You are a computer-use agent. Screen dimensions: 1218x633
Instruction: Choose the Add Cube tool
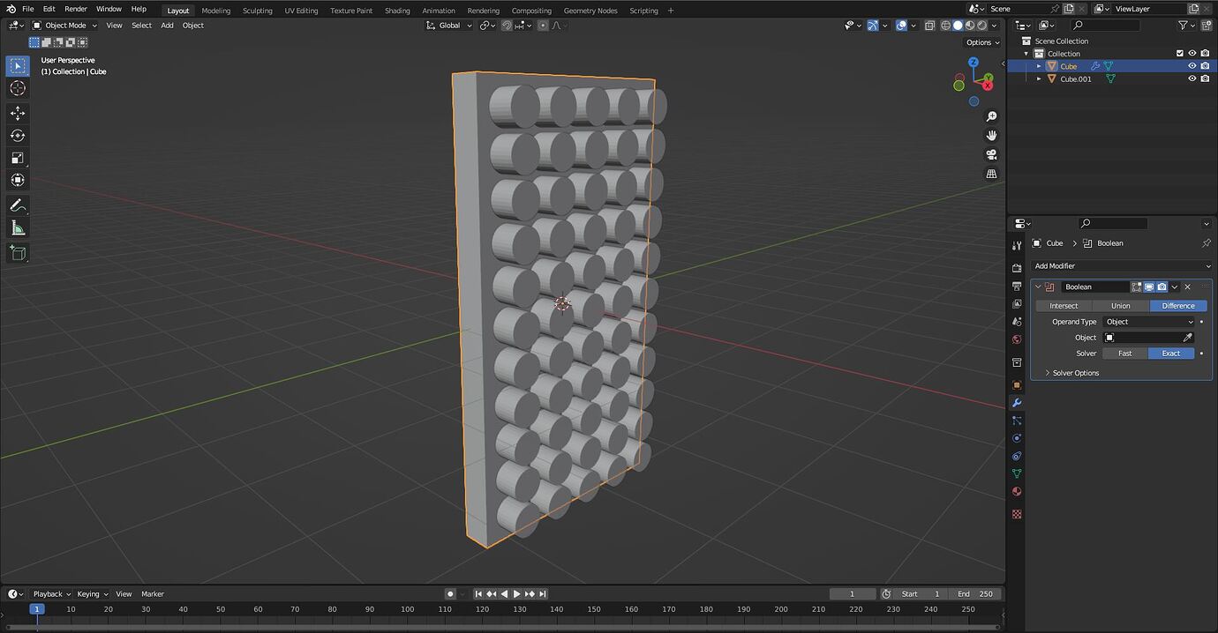[x=17, y=253]
